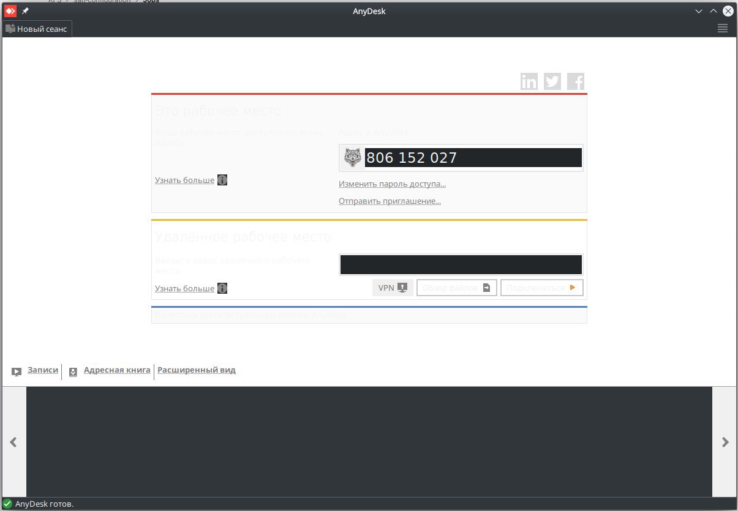This screenshot has width=738, height=511.
Task: Close the AnyDesk window
Action: (728, 11)
